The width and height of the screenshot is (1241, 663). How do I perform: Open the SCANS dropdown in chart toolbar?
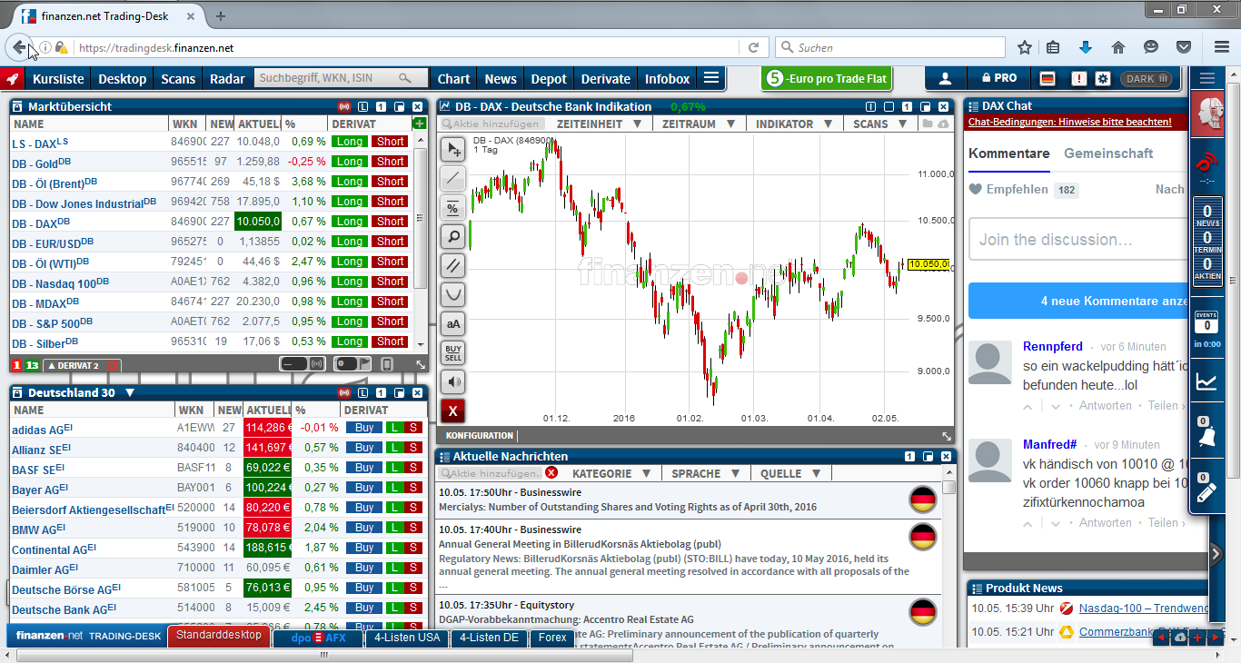pos(879,124)
